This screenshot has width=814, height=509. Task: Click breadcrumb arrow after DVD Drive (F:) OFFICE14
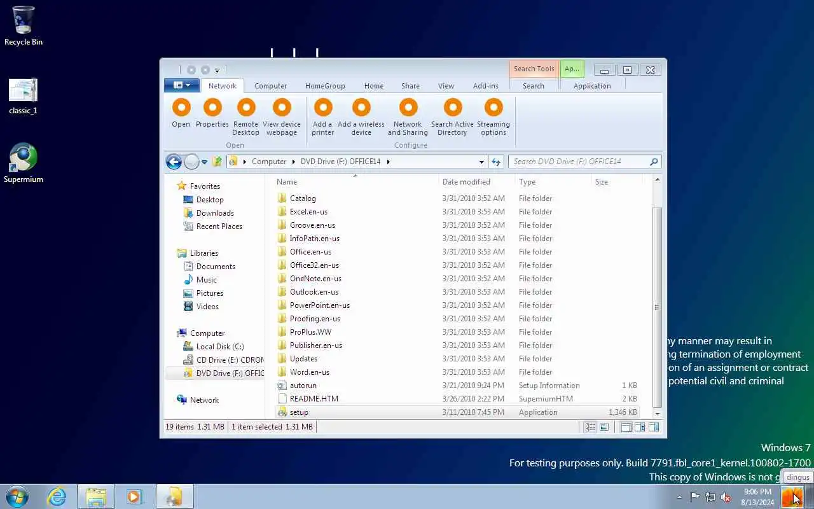(x=388, y=162)
